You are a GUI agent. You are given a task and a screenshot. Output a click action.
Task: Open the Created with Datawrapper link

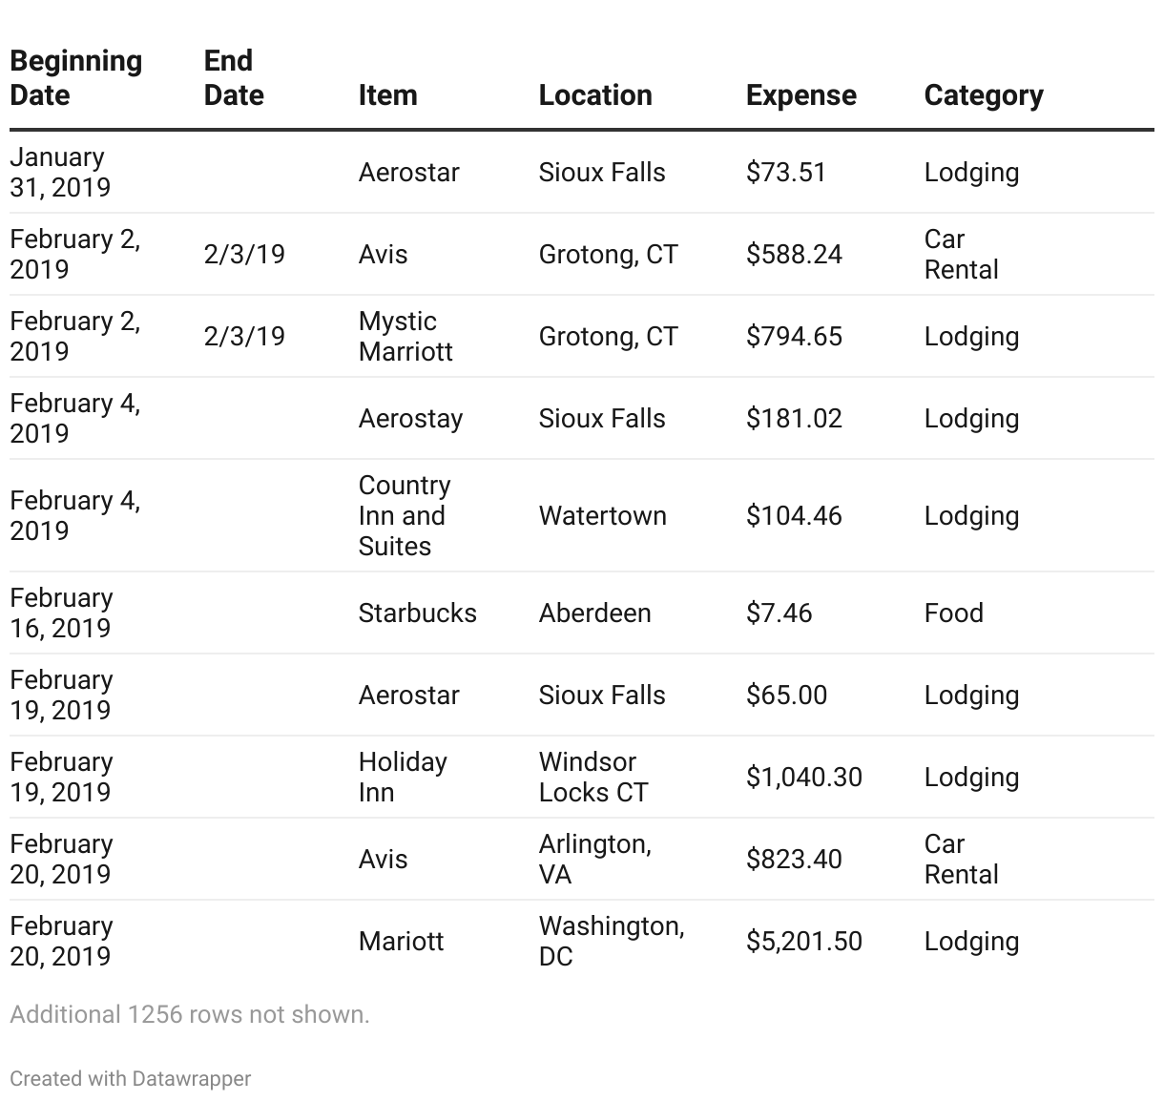[x=130, y=1079]
